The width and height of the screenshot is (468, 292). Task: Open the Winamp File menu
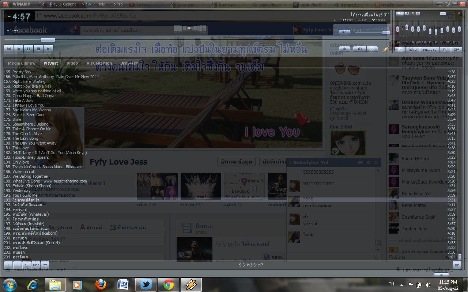click(42, 4)
